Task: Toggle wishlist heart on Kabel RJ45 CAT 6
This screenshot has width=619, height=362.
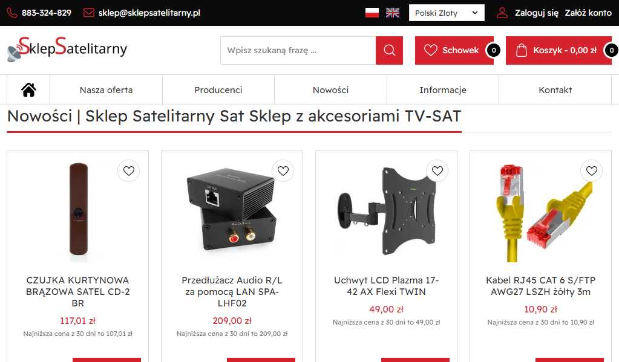Action: [x=591, y=171]
